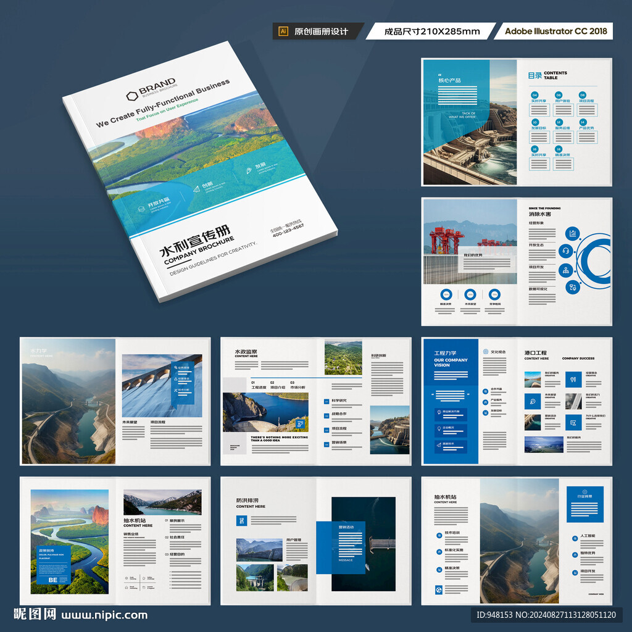
Task: Click the 消除水害 heading
Action: [539, 214]
